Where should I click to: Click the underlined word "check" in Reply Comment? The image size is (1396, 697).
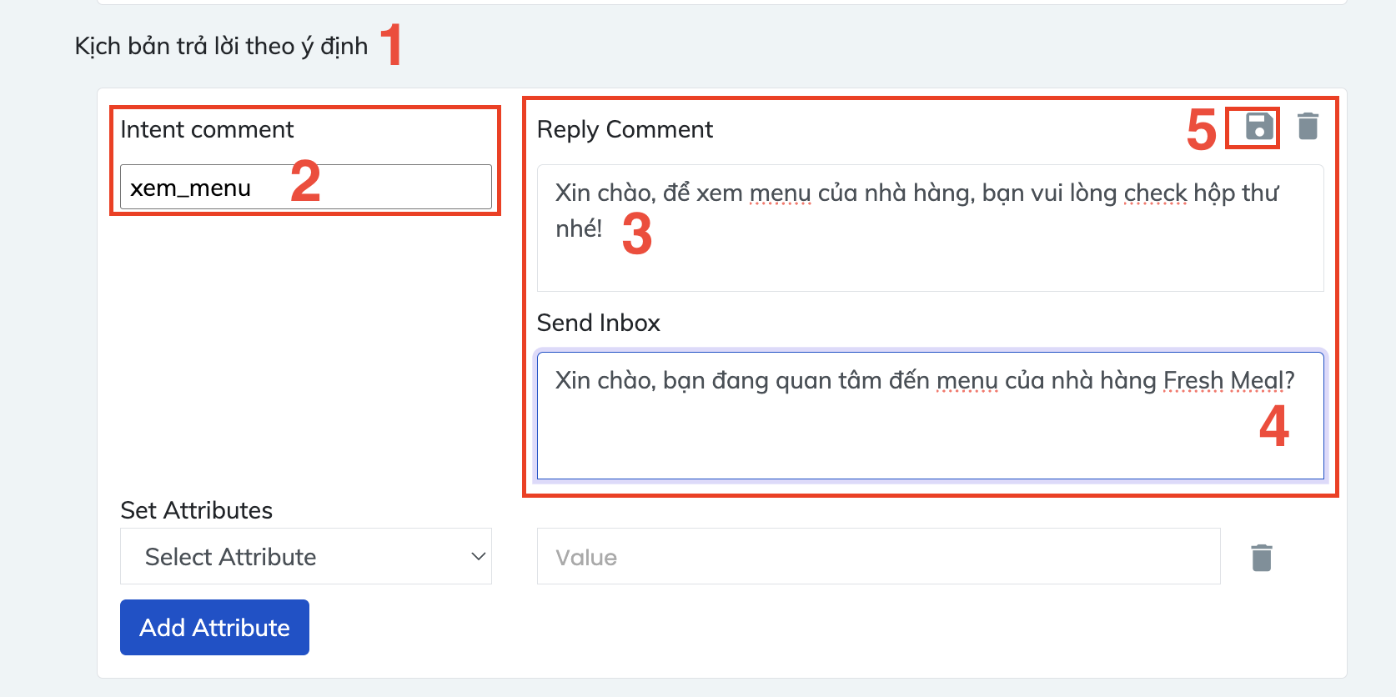click(1155, 193)
